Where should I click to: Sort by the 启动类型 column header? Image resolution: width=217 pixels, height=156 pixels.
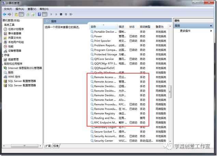click(x=146, y=27)
